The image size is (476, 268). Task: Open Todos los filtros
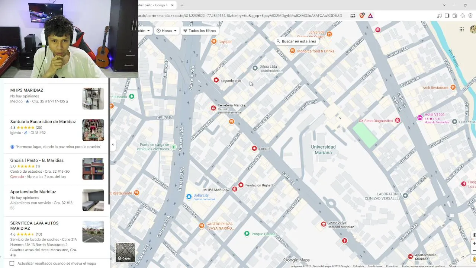tap(200, 31)
